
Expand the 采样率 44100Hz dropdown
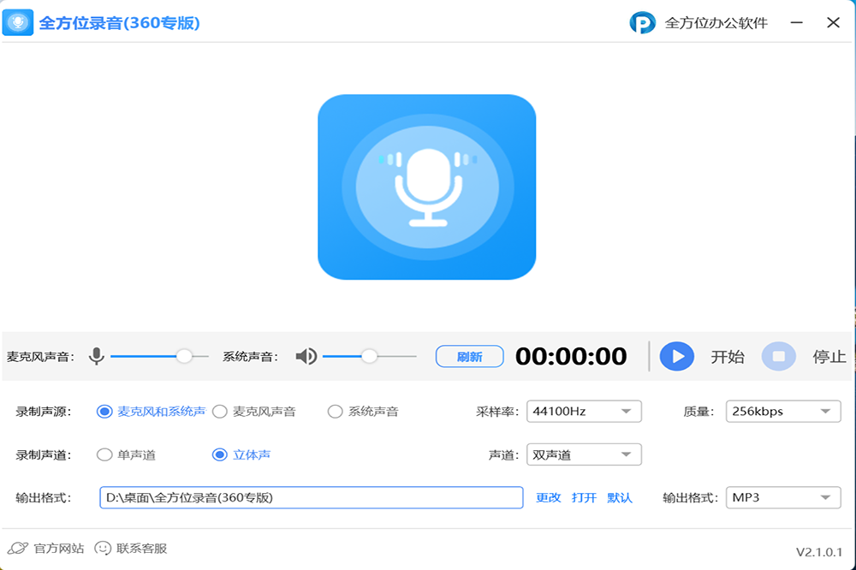tap(584, 412)
